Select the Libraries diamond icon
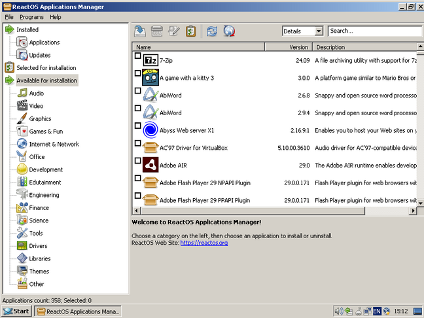Viewport: 424px width, 318px height. pos(22,258)
